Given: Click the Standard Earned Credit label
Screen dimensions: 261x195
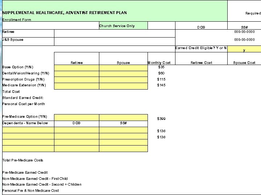Looking at the screenshot, I should pos(23,97).
